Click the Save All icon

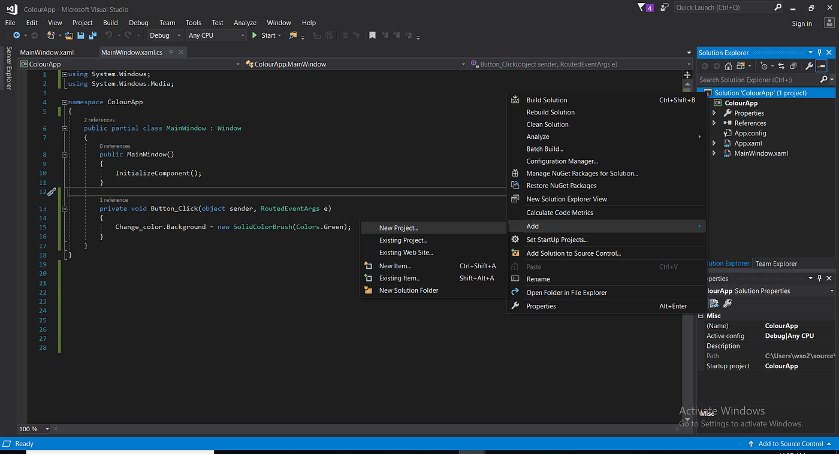93,35
